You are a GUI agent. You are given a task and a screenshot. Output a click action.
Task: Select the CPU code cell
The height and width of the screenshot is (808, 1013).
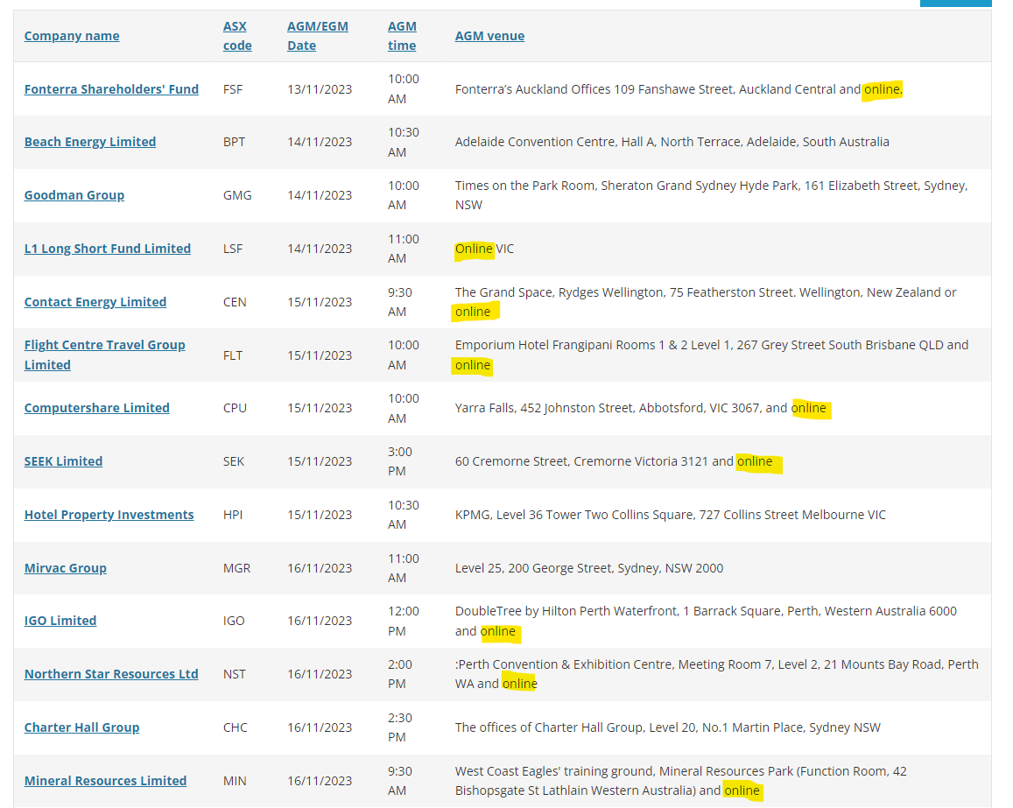pos(235,408)
